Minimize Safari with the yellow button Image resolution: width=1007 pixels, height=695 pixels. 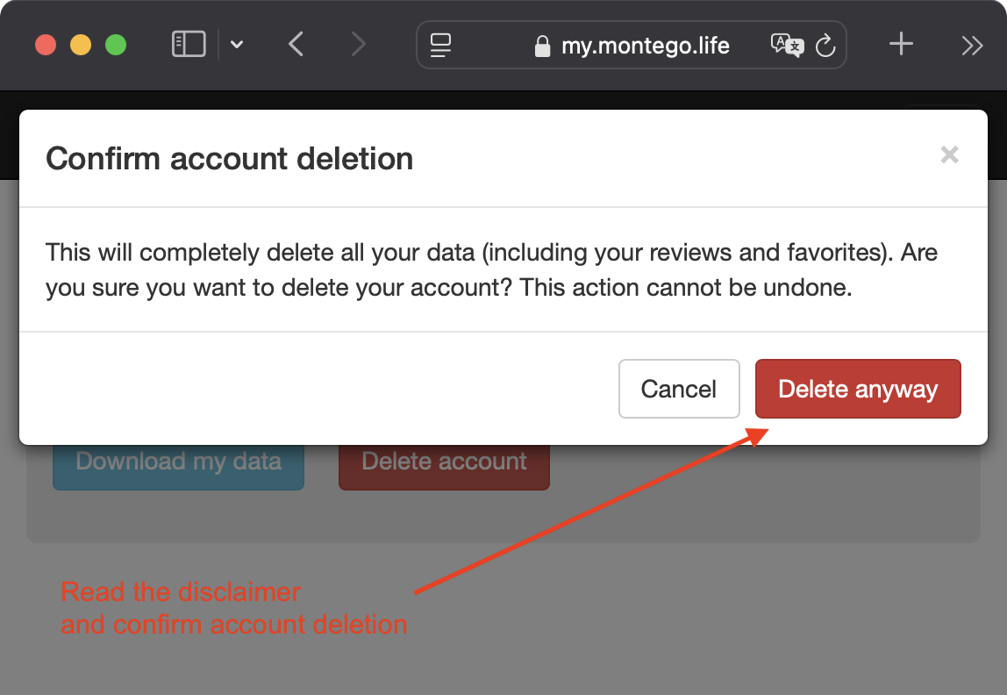[x=80, y=45]
